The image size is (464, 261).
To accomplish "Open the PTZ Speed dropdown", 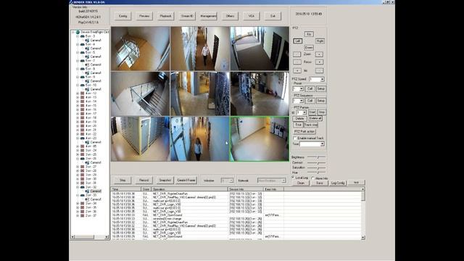I will coord(322,79).
